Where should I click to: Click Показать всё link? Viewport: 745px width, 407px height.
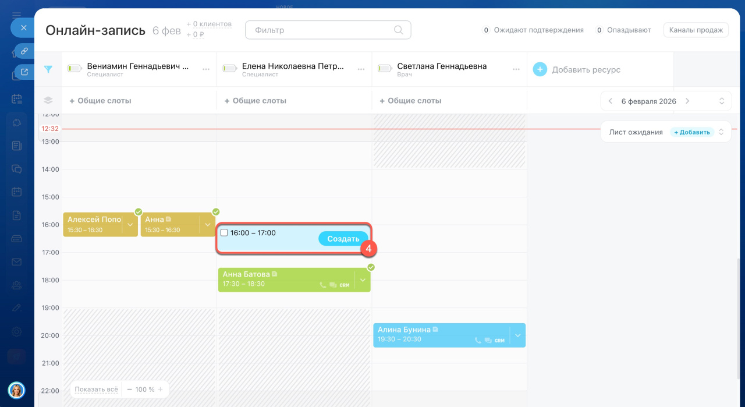(x=97, y=390)
